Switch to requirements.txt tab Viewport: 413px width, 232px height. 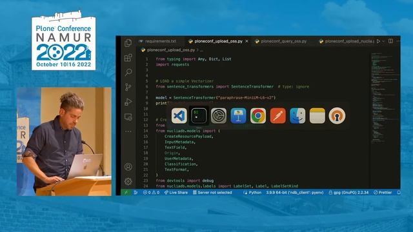click(x=157, y=41)
